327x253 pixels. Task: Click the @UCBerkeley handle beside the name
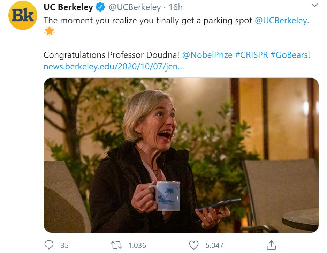pos(135,7)
